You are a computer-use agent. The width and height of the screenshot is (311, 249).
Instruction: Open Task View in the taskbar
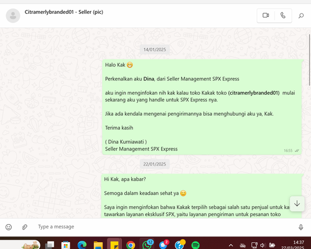coord(50,245)
